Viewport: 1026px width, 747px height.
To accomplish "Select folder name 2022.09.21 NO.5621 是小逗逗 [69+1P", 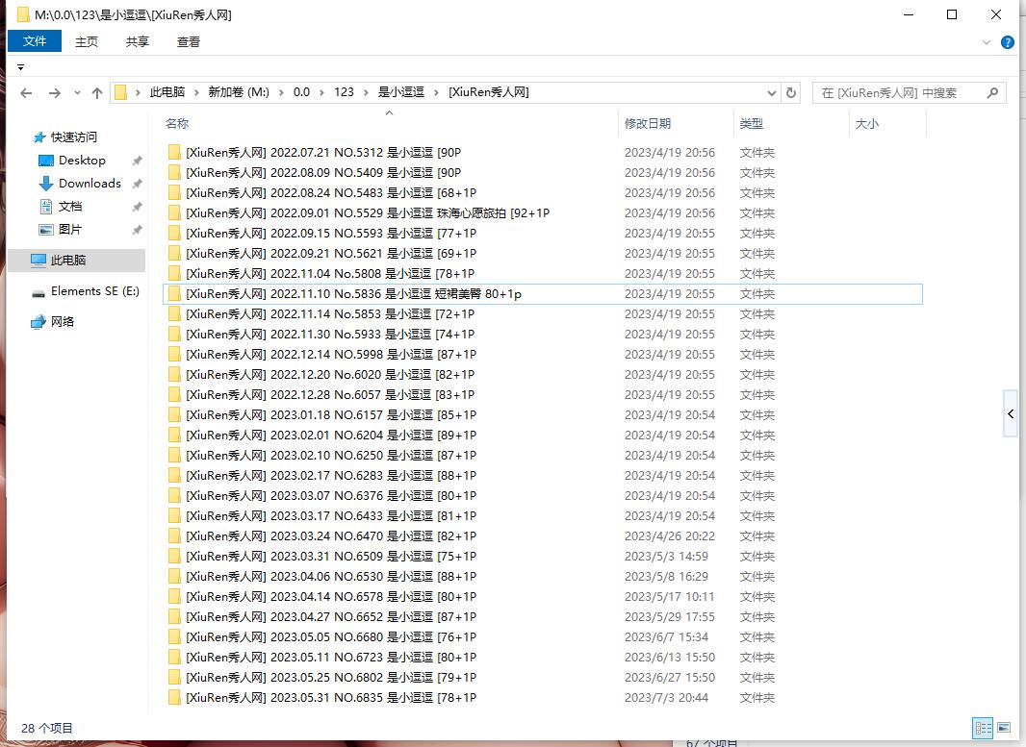I will click(x=331, y=254).
